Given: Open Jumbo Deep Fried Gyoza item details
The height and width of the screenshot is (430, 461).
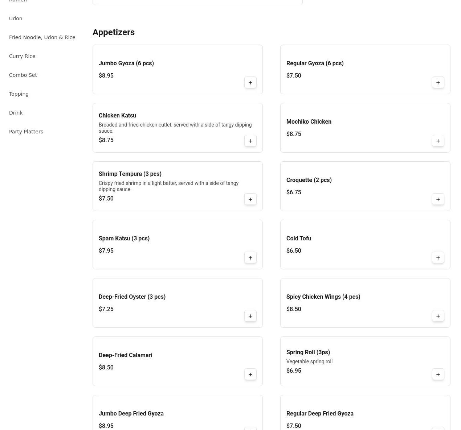Looking at the screenshot, I should [x=131, y=414].
